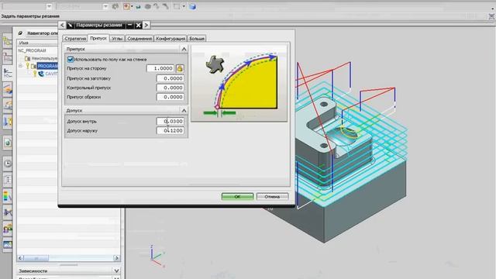Screen dimensions: 496x279
Task: Open the History clock sidebar icon
Action: (x=7, y=164)
